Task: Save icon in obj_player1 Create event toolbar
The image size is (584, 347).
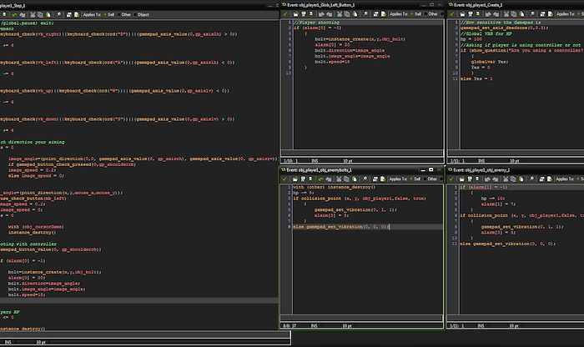Action: (471, 14)
